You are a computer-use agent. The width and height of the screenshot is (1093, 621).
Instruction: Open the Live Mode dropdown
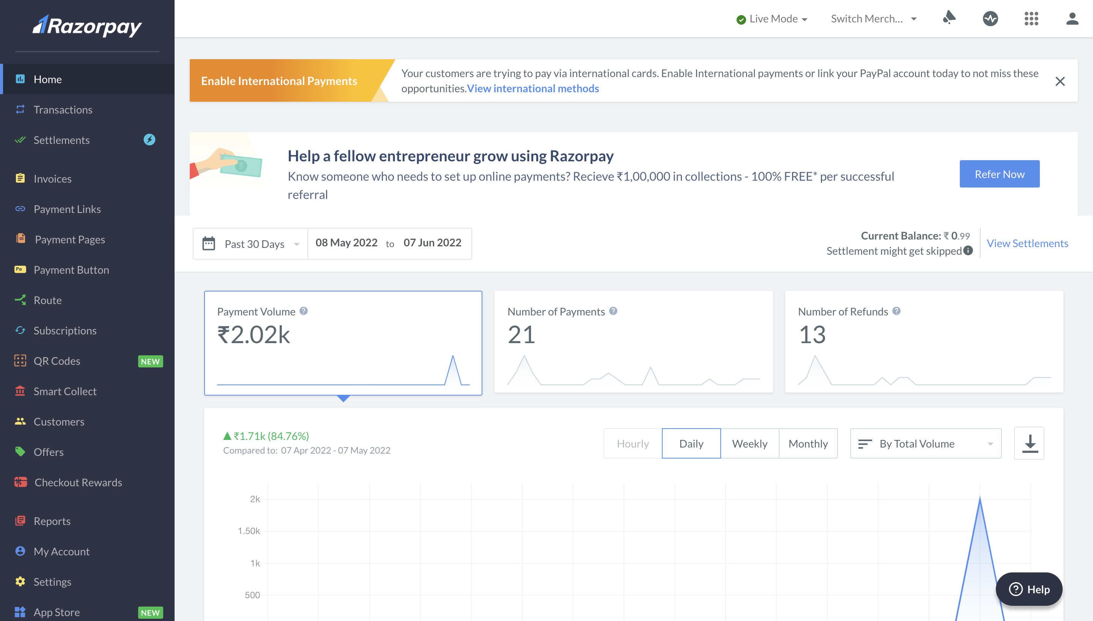(x=772, y=19)
